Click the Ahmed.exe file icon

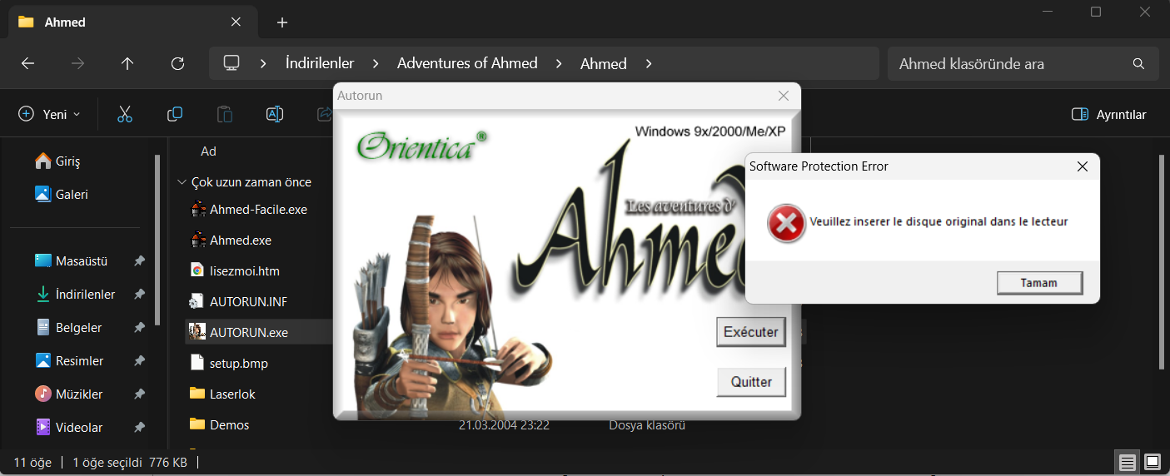click(x=197, y=240)
